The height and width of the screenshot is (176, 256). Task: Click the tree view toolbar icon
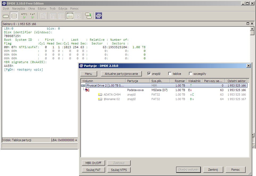point(53,16)
